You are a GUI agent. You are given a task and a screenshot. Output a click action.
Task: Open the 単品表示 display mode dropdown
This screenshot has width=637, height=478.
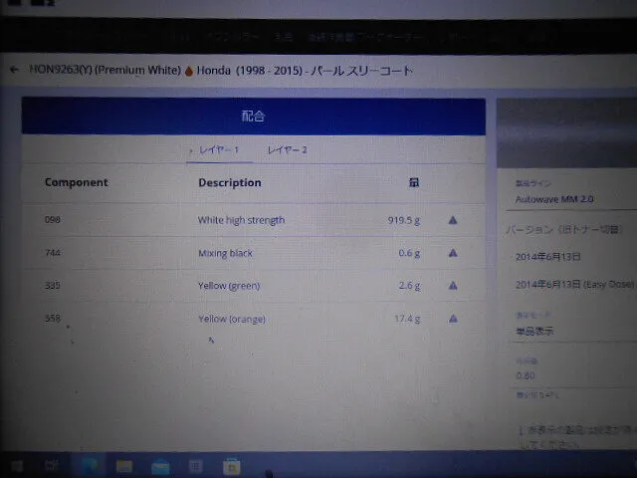coord(567,331)
